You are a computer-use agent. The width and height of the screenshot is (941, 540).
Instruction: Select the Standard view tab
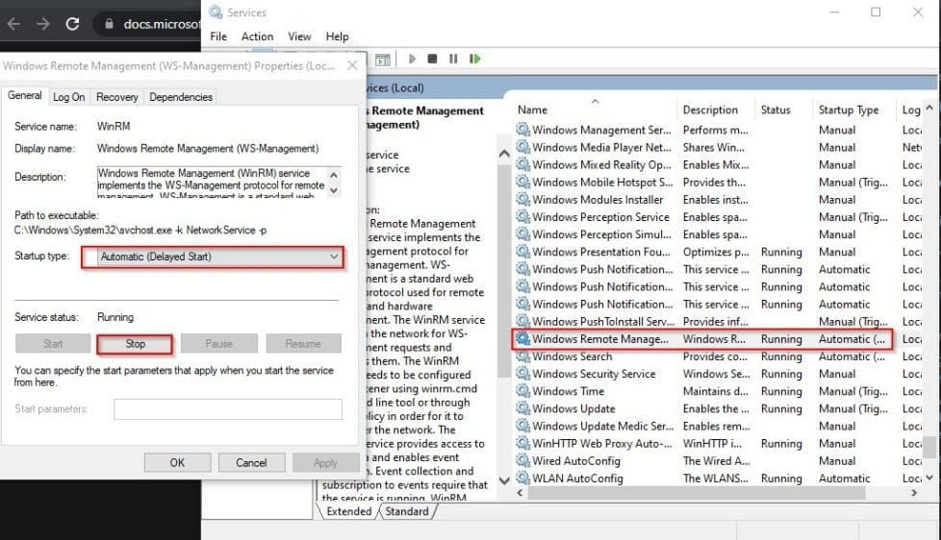click(x=406, y=511)
